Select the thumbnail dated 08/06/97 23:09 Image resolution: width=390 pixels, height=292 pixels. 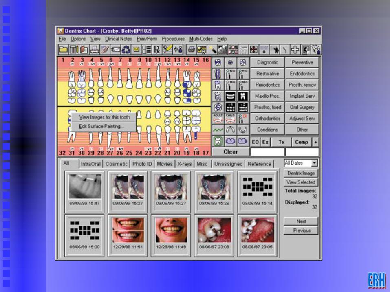[214, 235]
